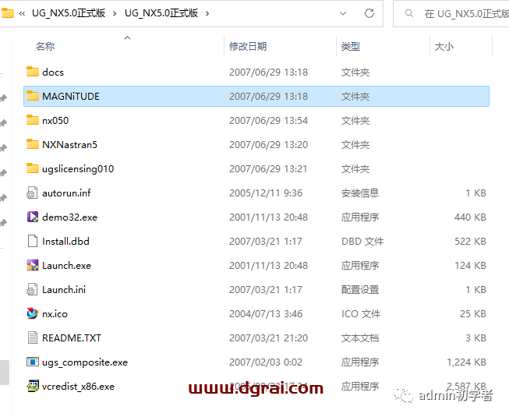Click the README.TXT document icon
The width and height of the screenshot is (509, 417).
tap(33, 337)
